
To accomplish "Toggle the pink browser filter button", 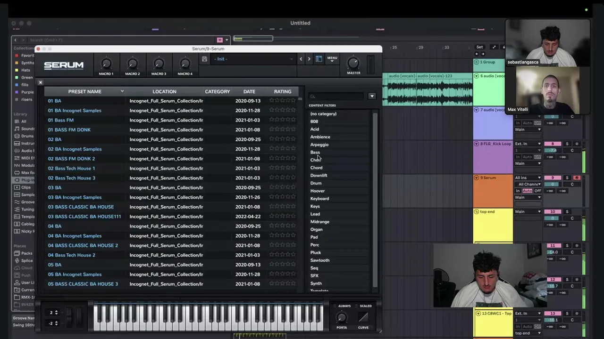I will 219,40.
